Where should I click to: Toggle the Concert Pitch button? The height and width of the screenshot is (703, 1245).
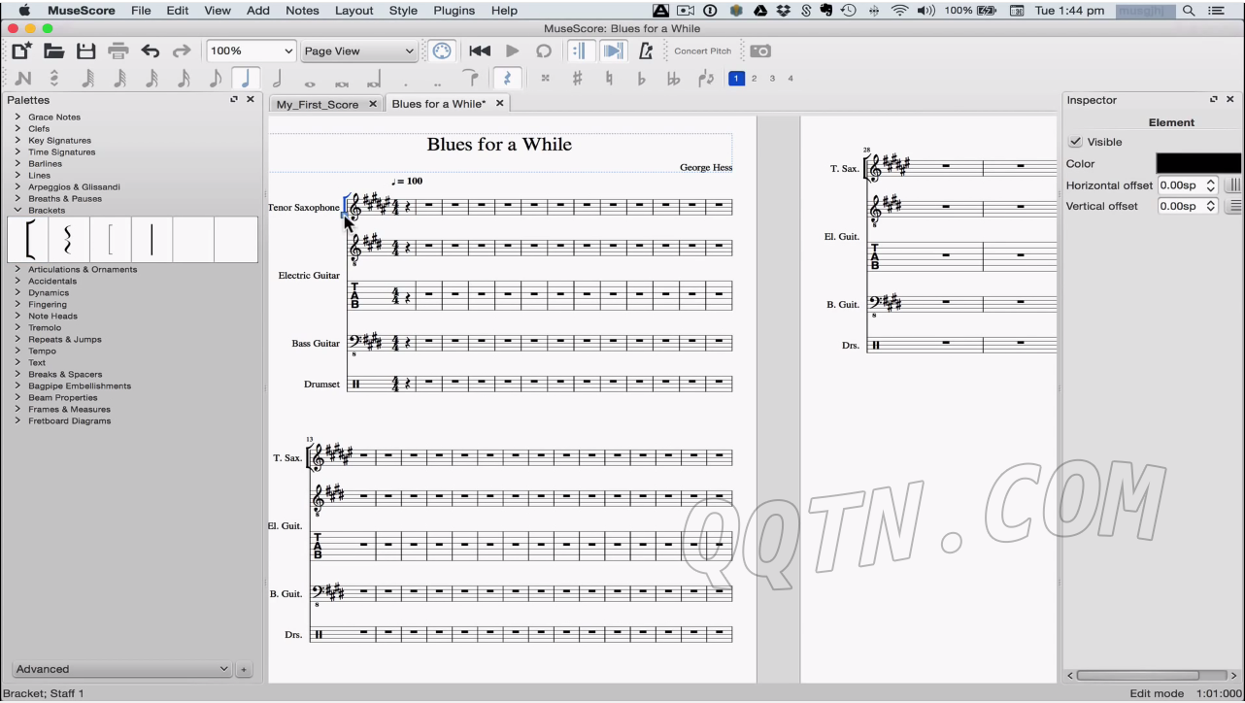(702, 51)
